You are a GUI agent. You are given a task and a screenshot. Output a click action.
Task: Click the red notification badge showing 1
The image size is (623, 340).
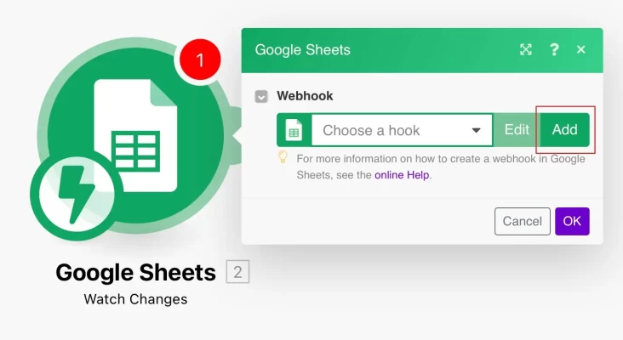point(200,59)
